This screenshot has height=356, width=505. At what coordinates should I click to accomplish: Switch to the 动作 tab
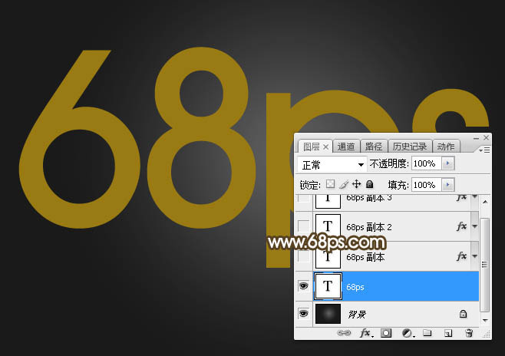point(446,147)
